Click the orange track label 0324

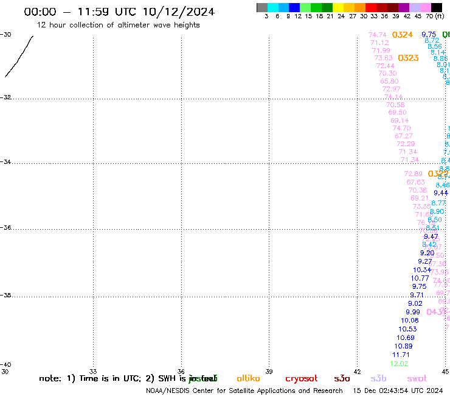[x=403, y=35]
